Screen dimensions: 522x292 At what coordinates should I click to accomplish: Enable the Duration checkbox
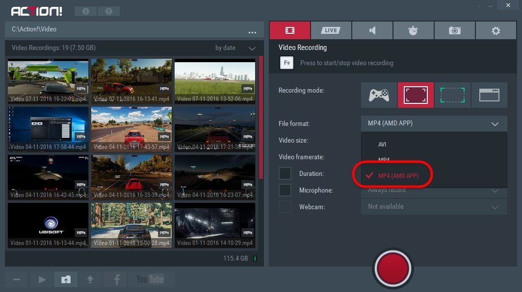click(x=286, y=173)
